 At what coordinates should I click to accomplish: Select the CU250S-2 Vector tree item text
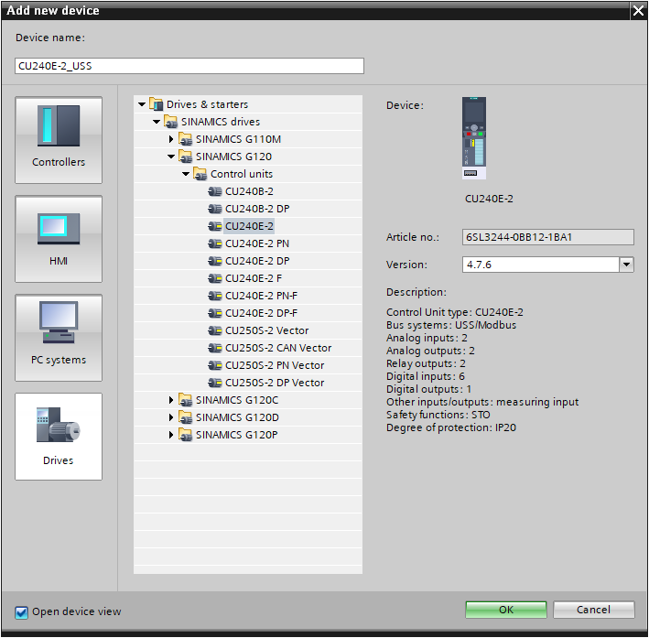(x=267, y=330)
